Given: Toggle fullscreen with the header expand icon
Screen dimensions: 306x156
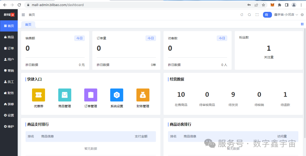Looking at the screenshot, I should (257, 15).
